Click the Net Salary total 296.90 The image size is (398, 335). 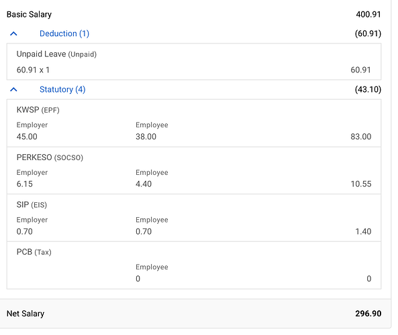[368, 314]
